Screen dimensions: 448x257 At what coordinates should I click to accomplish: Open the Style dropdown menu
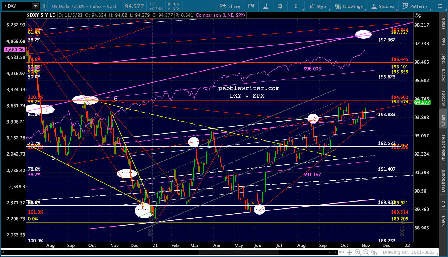[318, 6]
